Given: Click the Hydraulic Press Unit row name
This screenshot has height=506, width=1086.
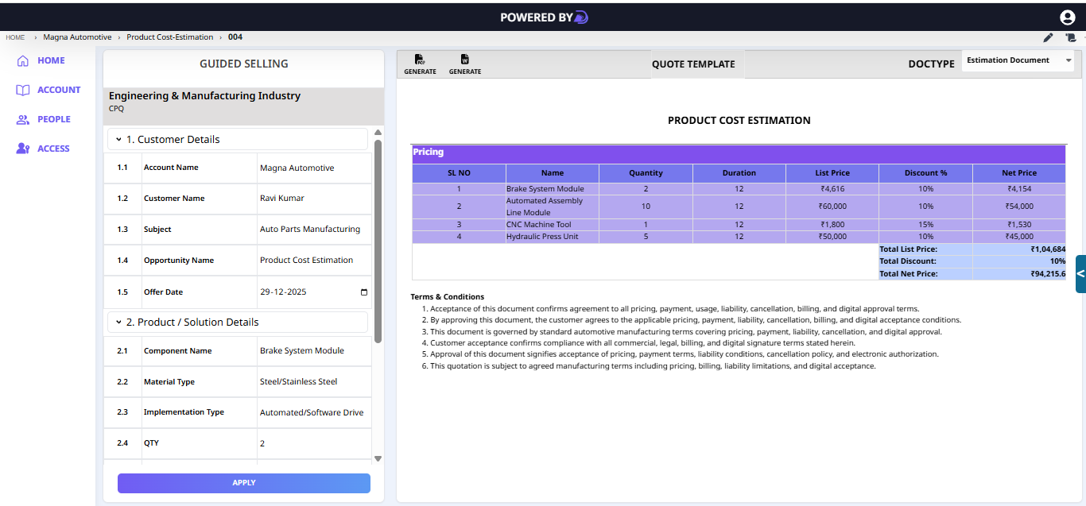Looking at the screenshot, I should pos(542,237).
